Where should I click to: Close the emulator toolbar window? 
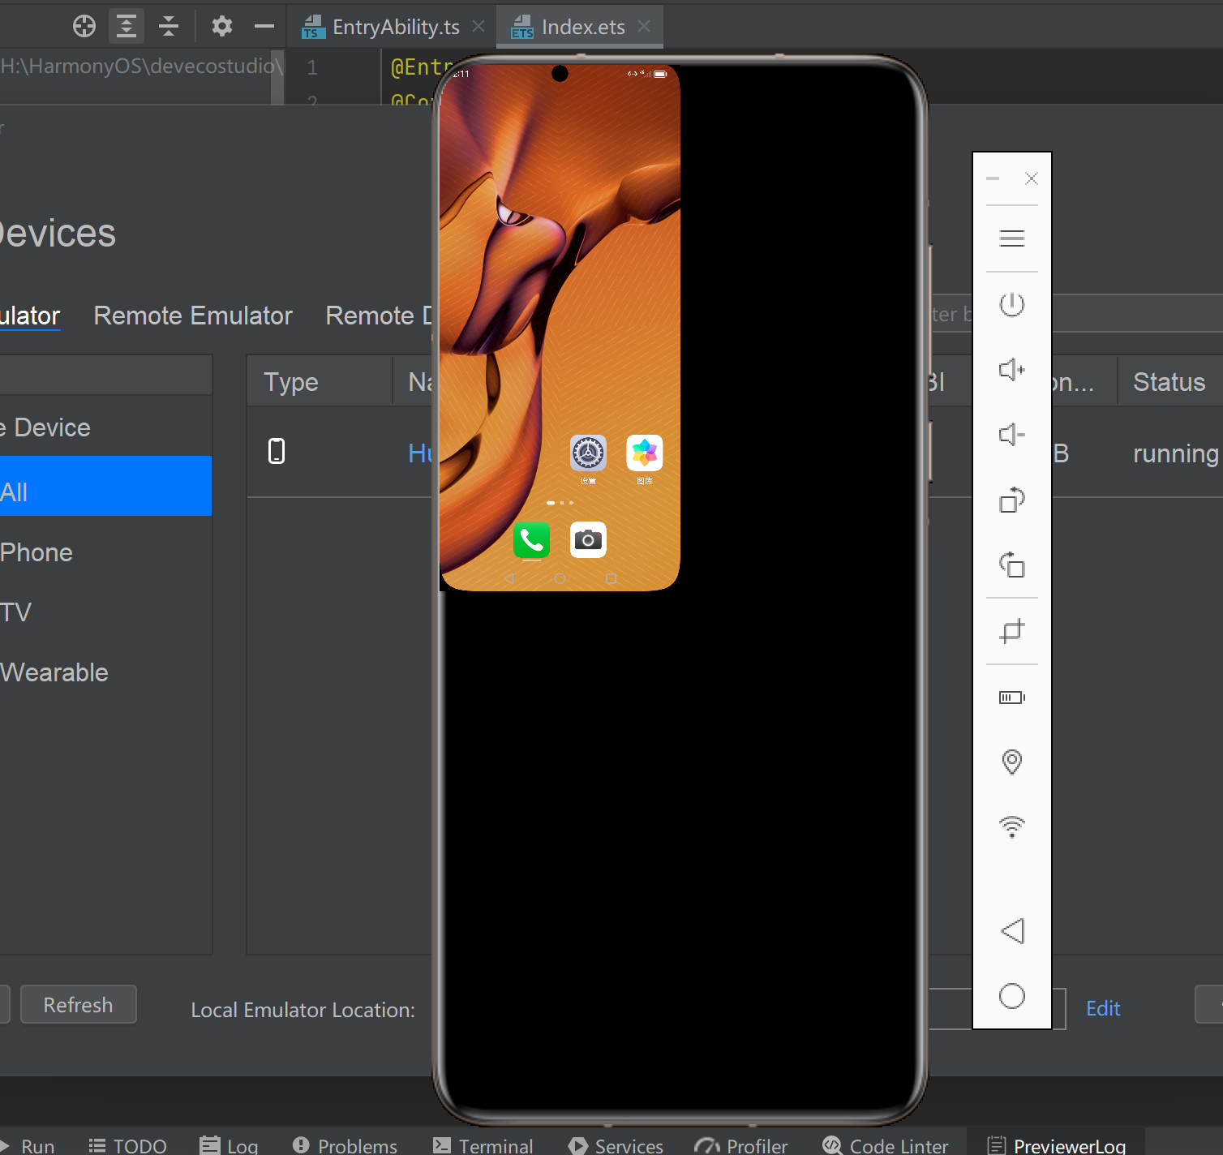click(1032, 178)
